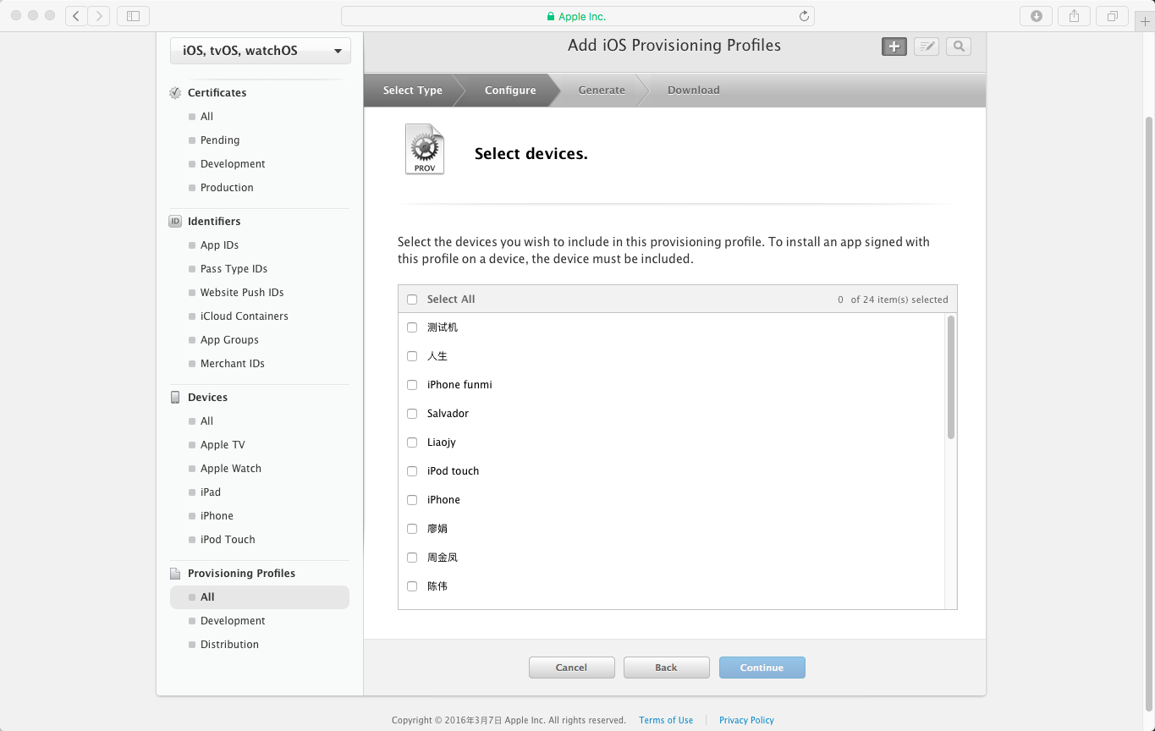Image resolution: width=1155 pixels, height=731 pixels.
Task: Open Apple TV devices in sidebar
Action: coord(223,445)
